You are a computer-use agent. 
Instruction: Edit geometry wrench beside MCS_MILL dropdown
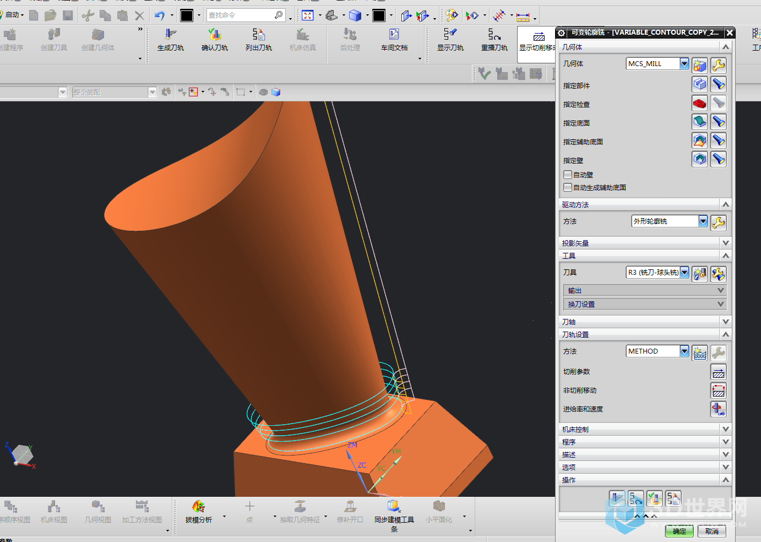[x=718, y=66]
